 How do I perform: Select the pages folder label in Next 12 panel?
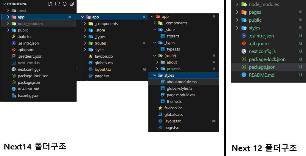[255, 12]
